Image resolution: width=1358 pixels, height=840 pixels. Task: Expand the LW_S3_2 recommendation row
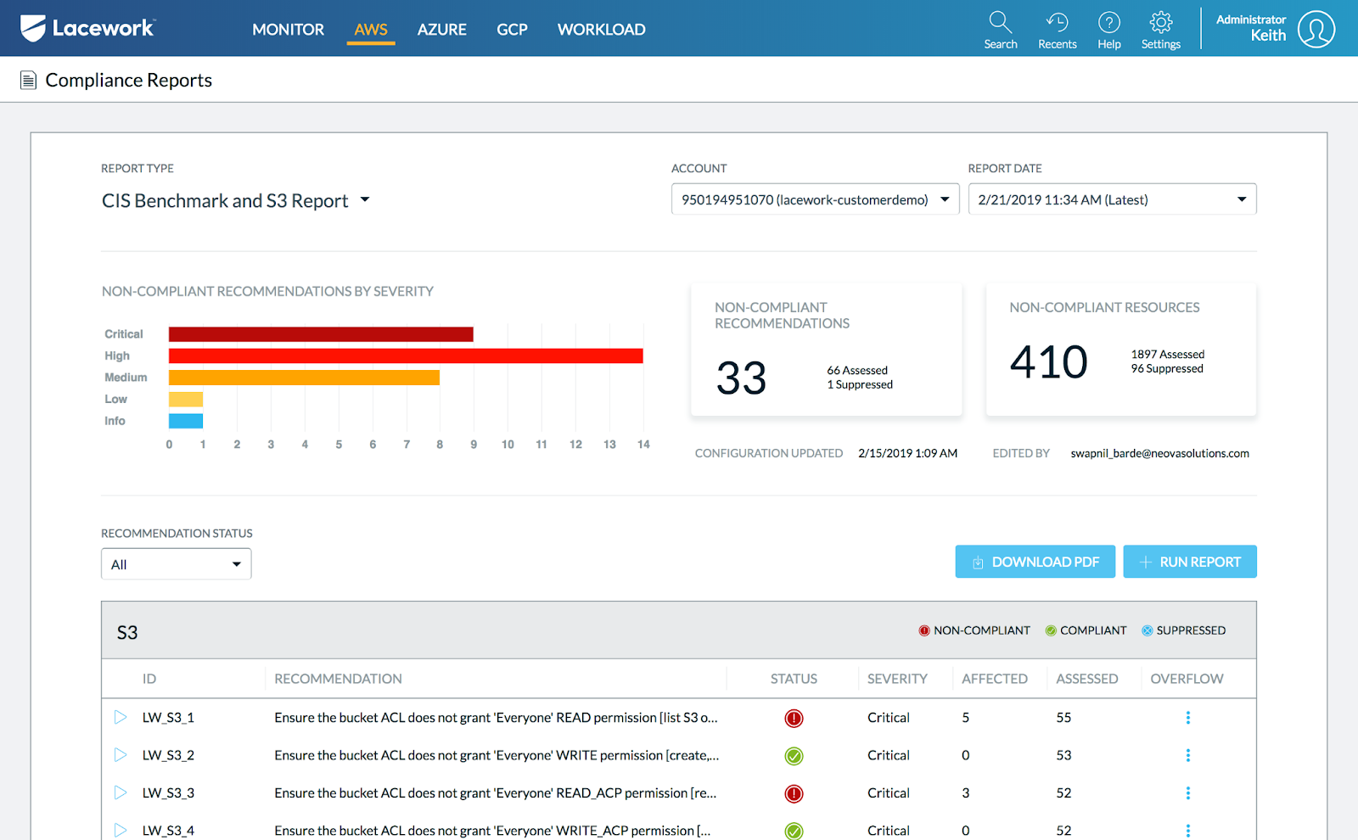[121, 755]
